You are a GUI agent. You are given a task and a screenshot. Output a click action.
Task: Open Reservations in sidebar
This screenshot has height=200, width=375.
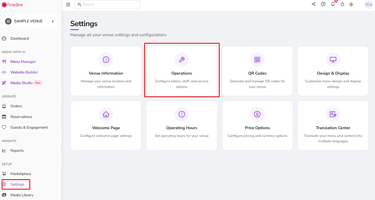[21, 117]
